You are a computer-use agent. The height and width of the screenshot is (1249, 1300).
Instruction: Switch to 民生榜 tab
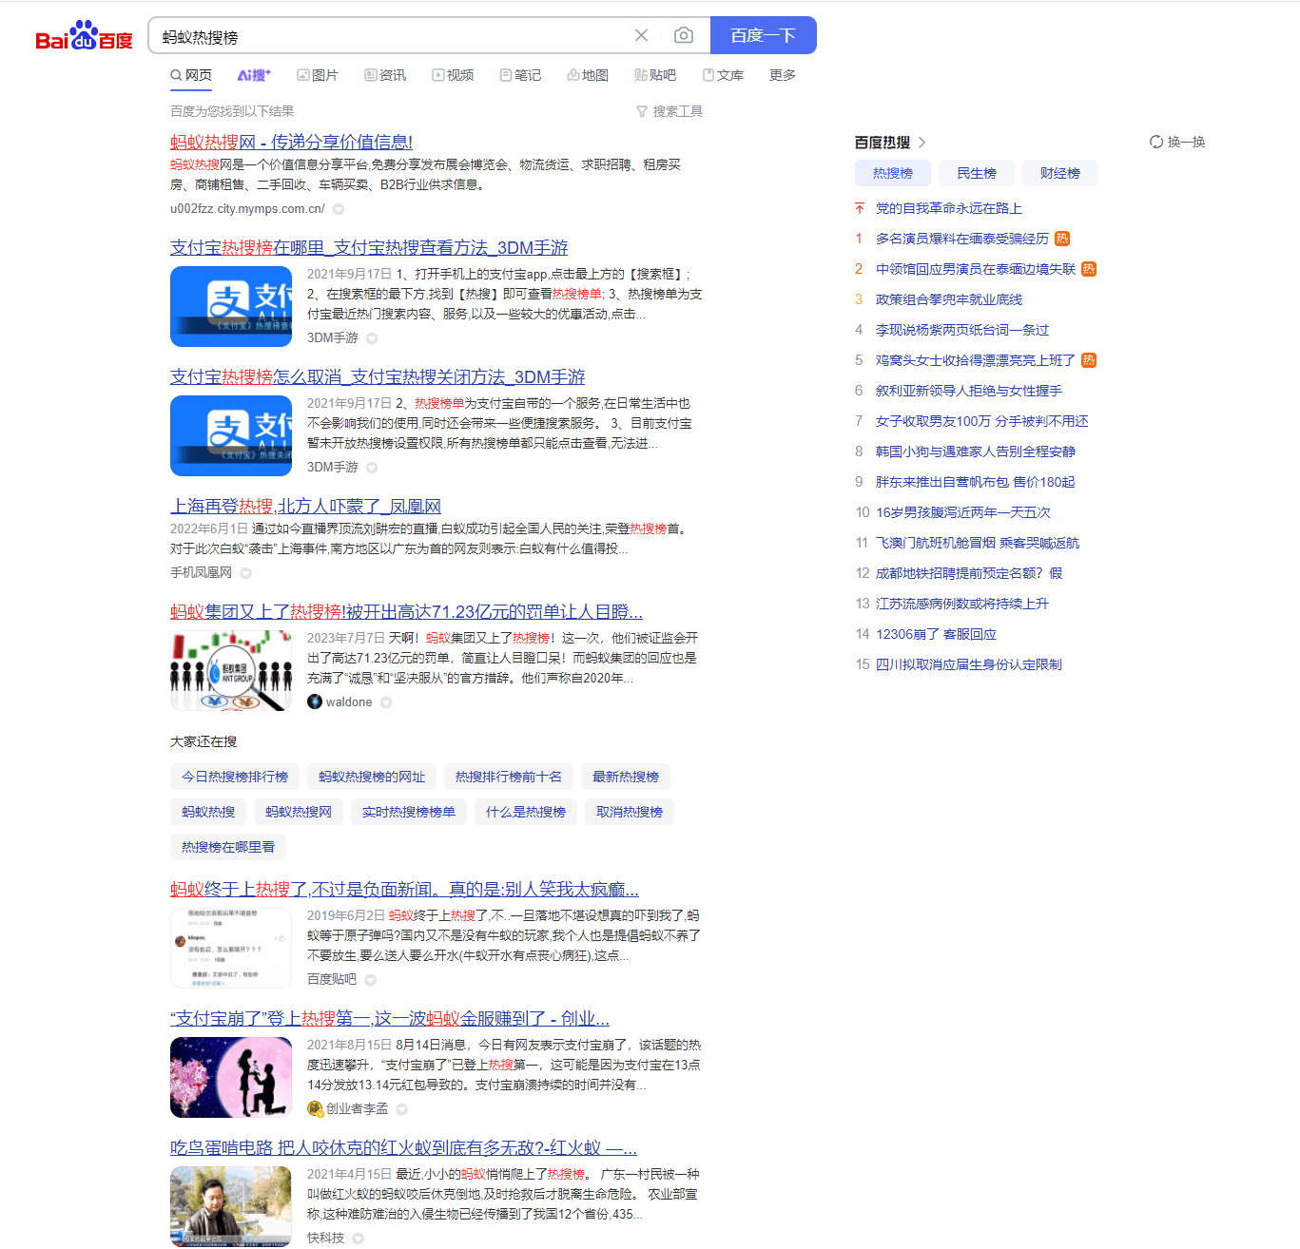pyautogui.click(x=977, y=173)
